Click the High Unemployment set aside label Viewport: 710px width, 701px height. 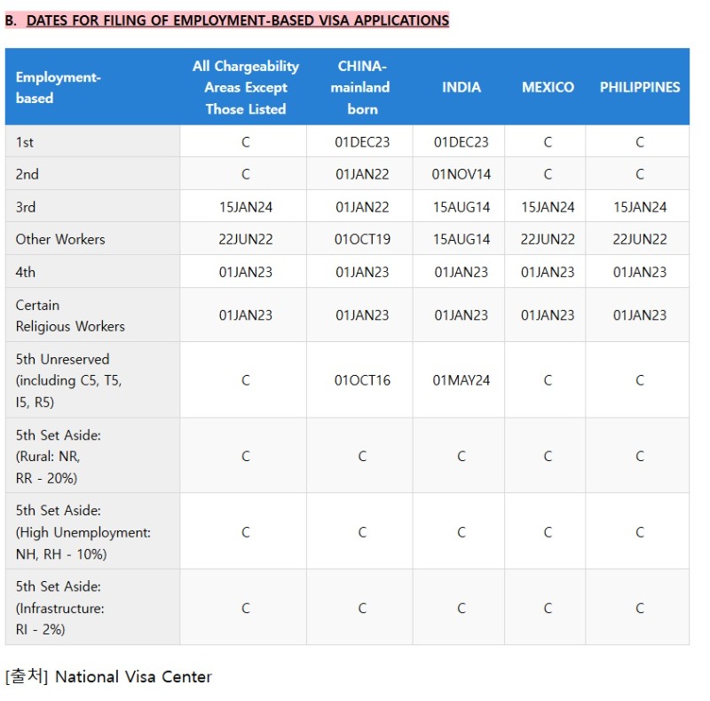point(83,532)
